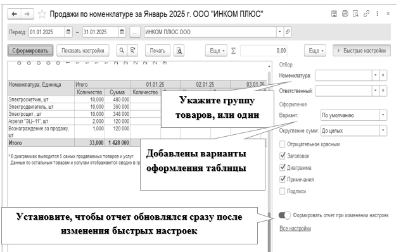Screen dimensions: 401x252
Task: Click the printer icon in title bar
Action: coord(345,13)
